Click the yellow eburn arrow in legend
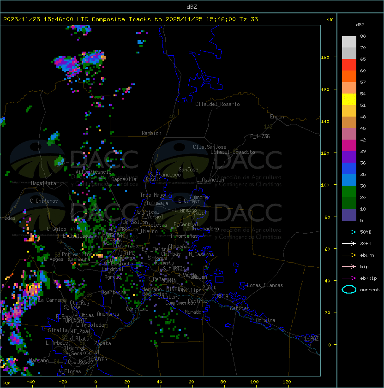Image resolution: width=384 pixels, height=388 pixels. [349, 255]
